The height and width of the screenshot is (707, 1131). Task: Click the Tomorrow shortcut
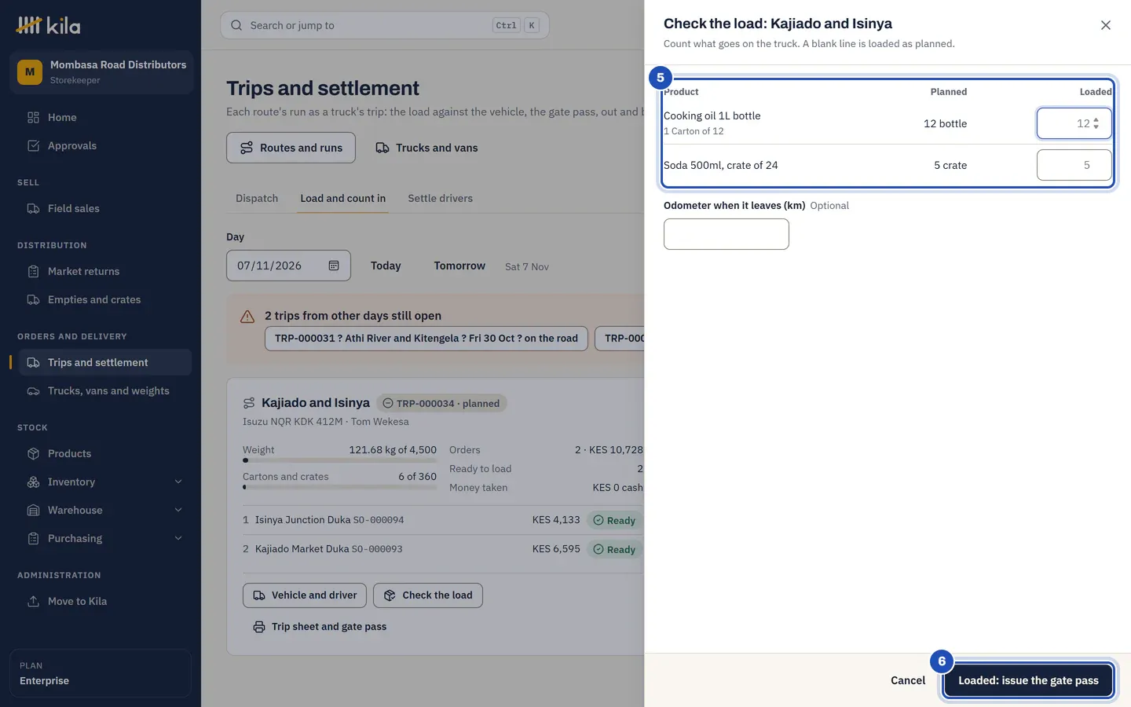point(459,266)
